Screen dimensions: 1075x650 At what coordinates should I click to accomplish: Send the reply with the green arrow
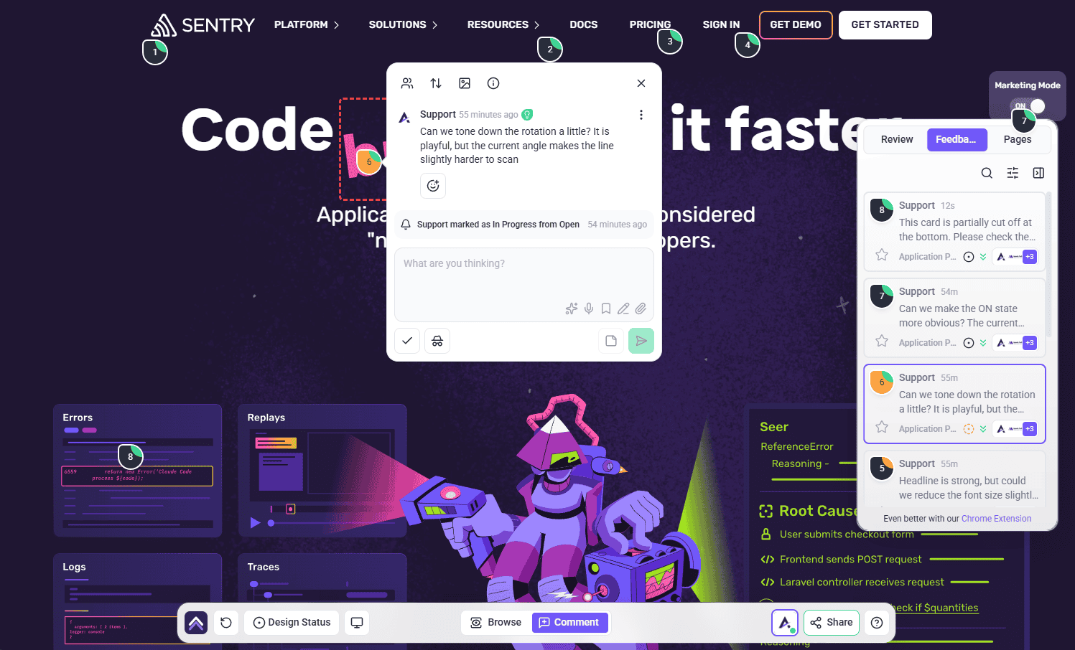[x=641, y=341]
